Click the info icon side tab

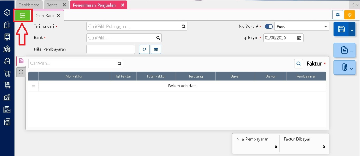[x=21, y=72]
